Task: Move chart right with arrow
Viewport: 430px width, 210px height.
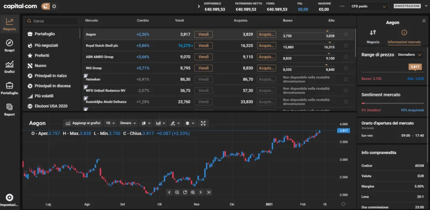Action: point(201,192)
